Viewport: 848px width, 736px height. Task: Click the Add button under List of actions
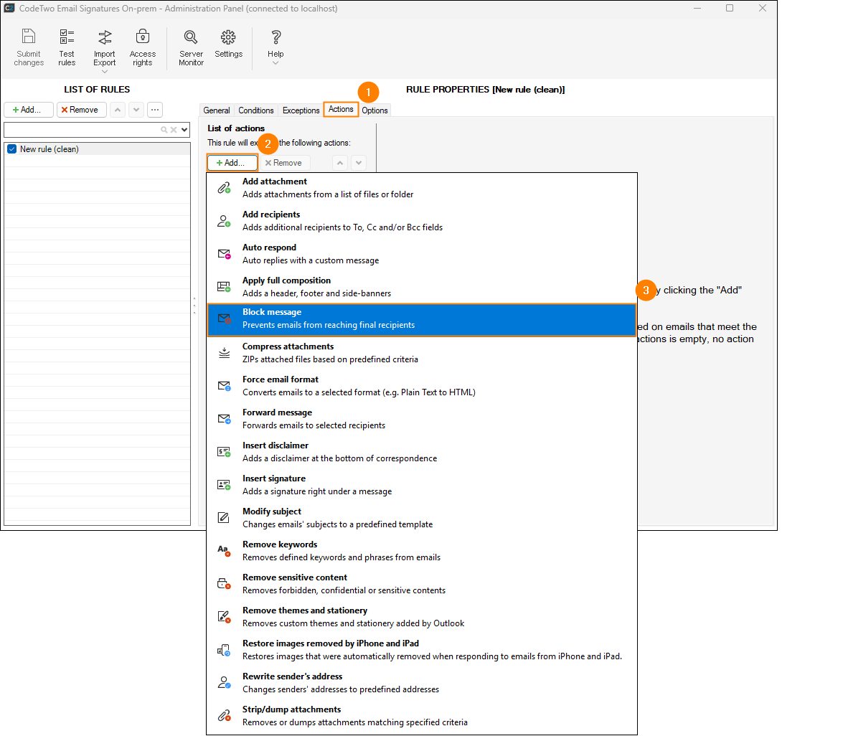pos(232,162)
